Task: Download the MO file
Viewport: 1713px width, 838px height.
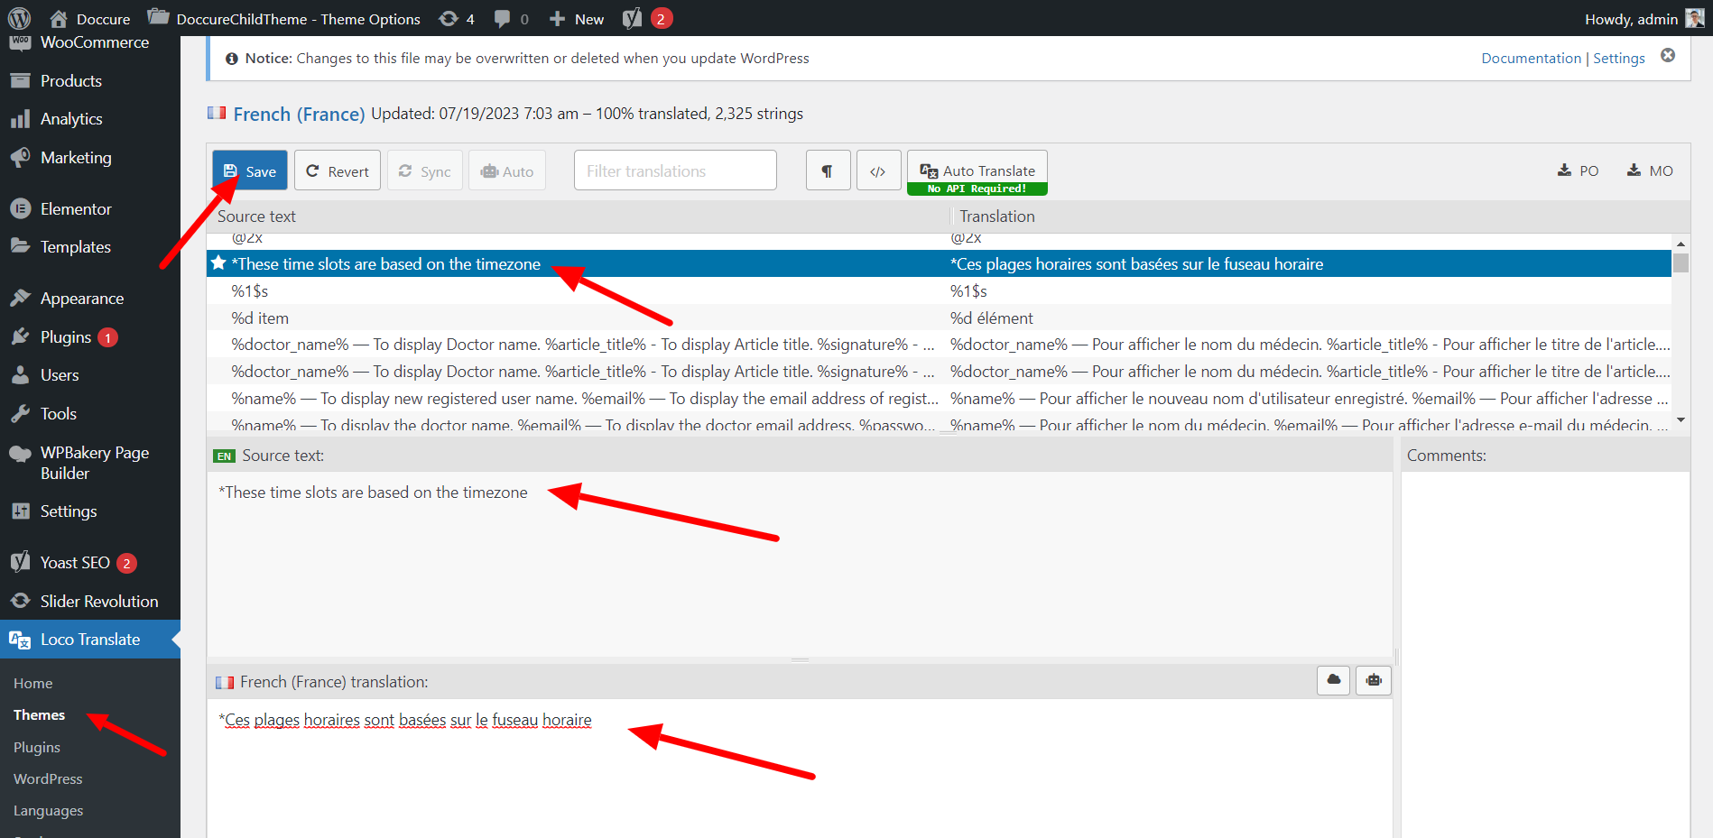Action: (x=1649, y=170)
